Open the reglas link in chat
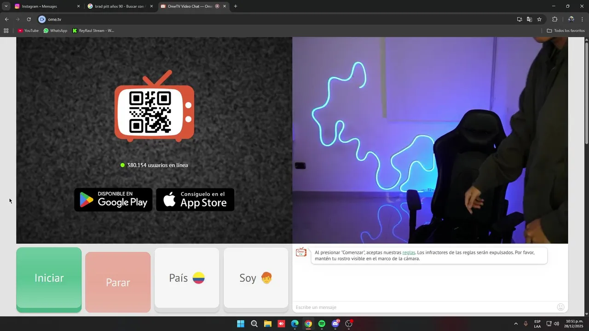This screenshot has height=331, width=589. click(409, 252)
